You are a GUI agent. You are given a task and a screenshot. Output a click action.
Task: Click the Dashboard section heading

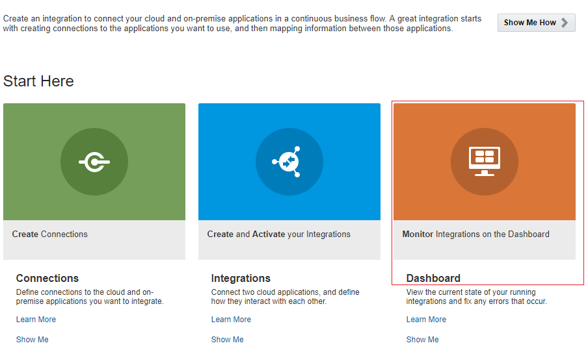point(433,278)
